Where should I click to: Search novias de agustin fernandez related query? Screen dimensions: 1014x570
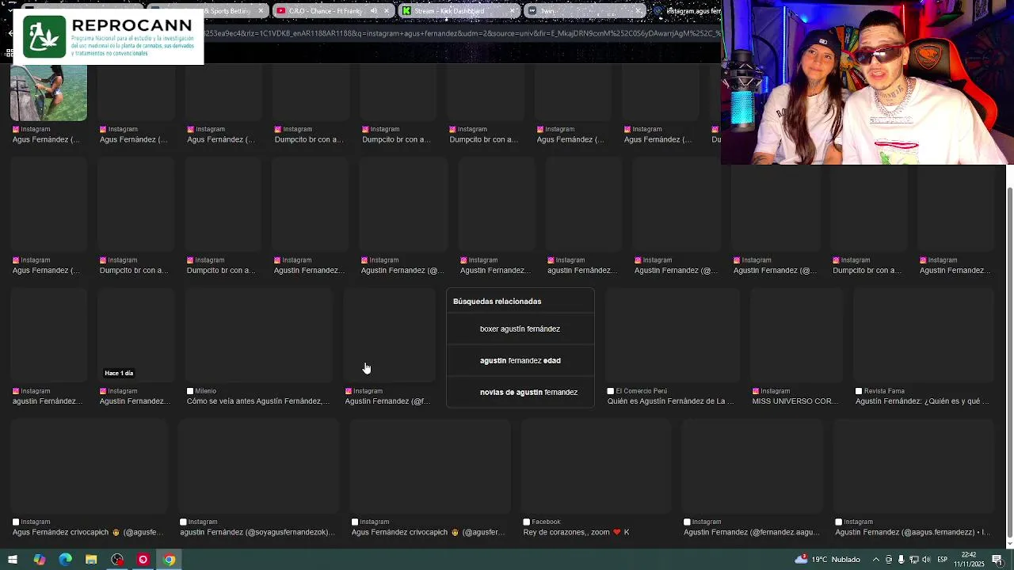520,392
